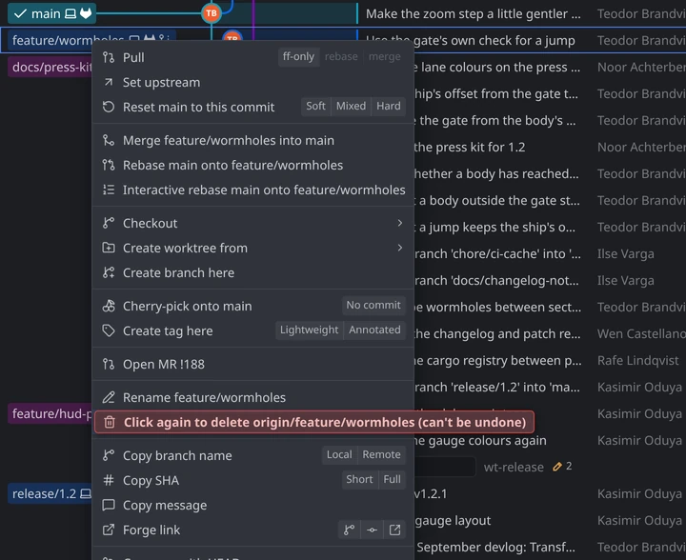686x560 pixels.
Task: Create a Lightweight tag
Action: tap(310, 330)
